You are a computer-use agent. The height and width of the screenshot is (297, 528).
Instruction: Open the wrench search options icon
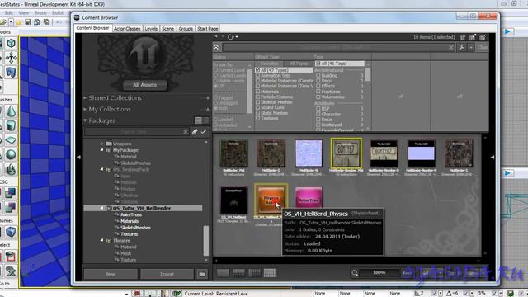[x=462, y=48]
